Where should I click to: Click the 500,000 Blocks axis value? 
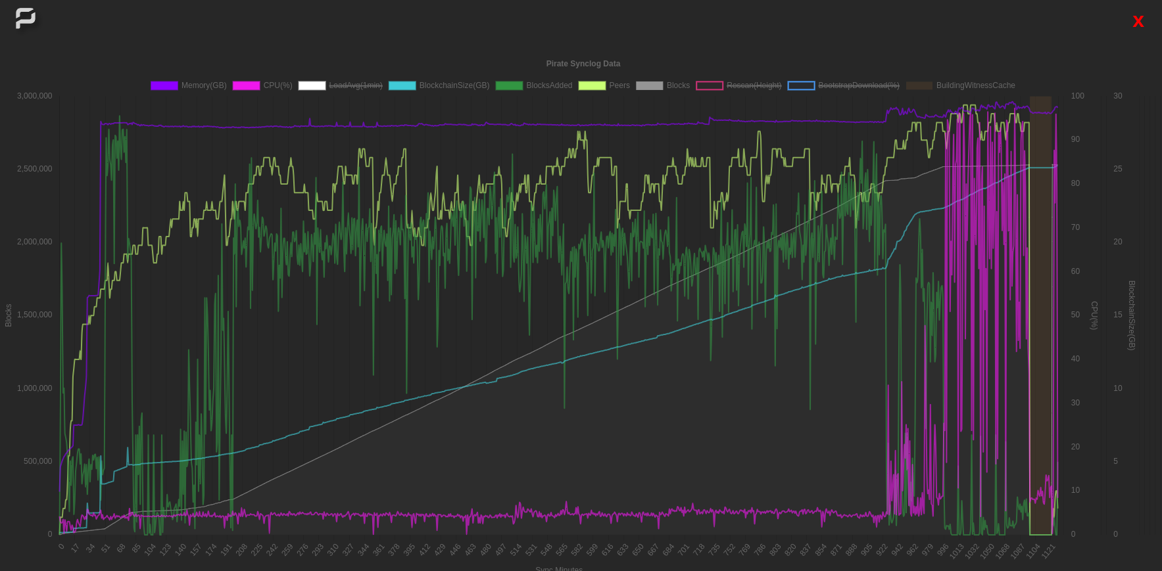(x=38, y=461)
